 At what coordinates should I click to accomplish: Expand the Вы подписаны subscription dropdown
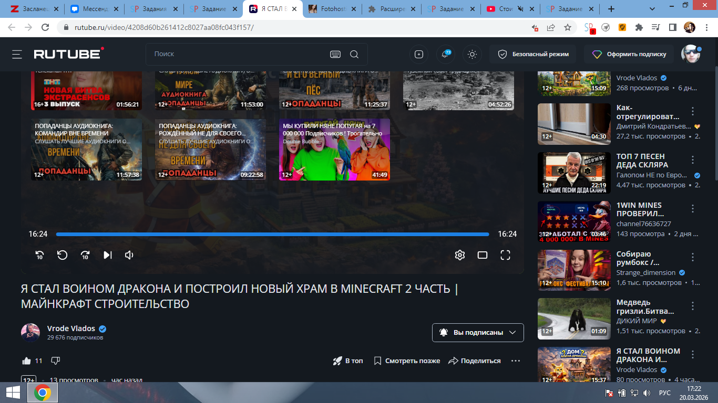click(478, 333)
